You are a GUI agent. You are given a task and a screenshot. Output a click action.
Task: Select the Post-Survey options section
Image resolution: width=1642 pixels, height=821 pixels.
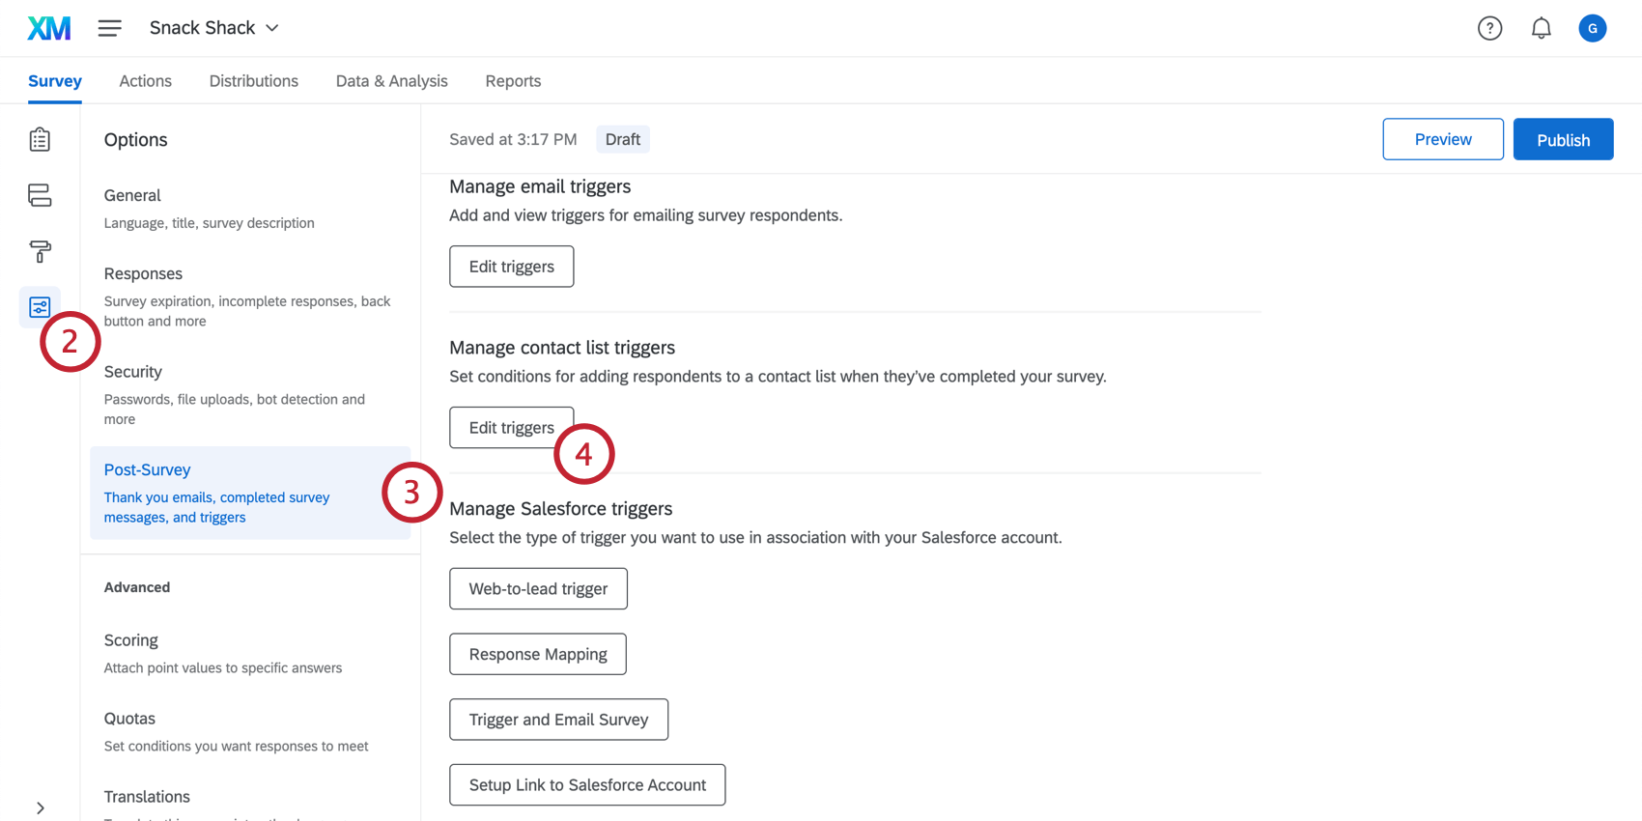point(147,469)
